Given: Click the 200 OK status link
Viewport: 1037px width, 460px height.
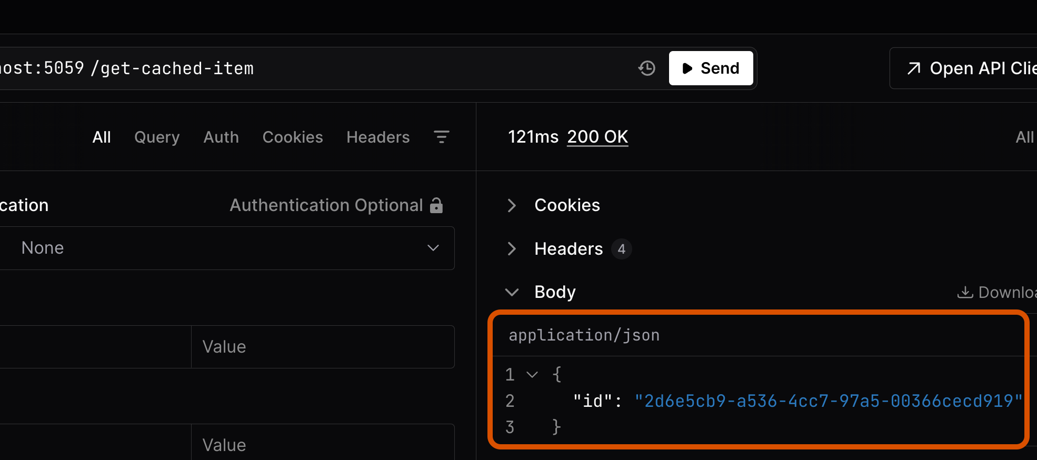Looking at the screenshot, I should (597, 137).
